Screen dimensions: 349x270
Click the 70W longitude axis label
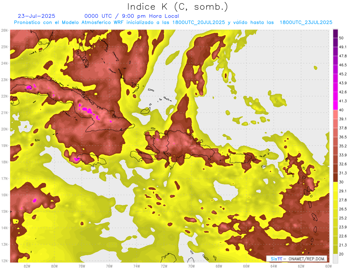tap(191, 266)
